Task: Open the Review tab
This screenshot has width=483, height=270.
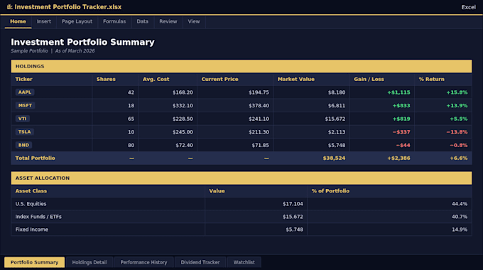Action: coord(168,21)
